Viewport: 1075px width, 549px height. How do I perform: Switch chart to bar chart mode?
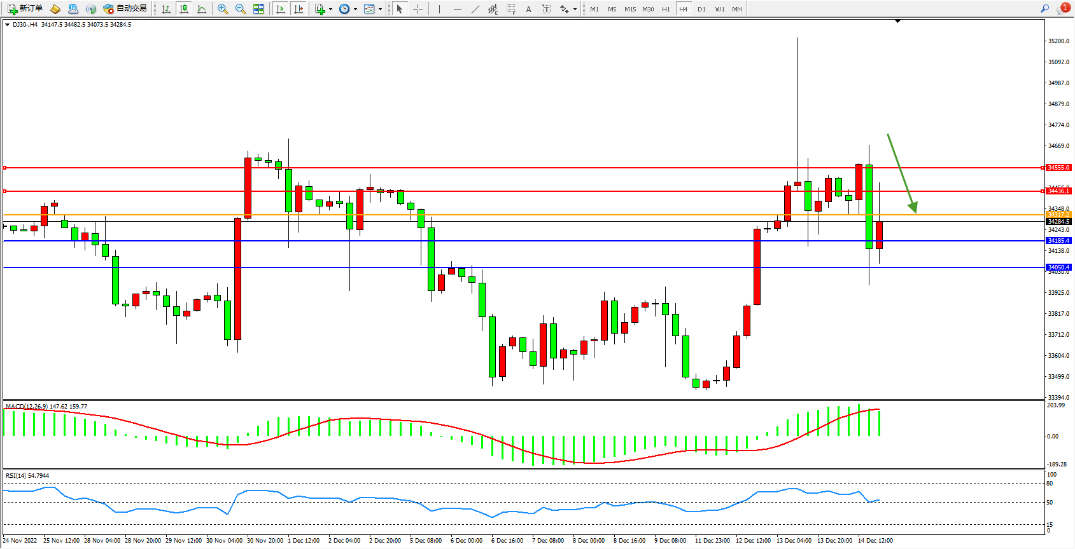point(166,9)
